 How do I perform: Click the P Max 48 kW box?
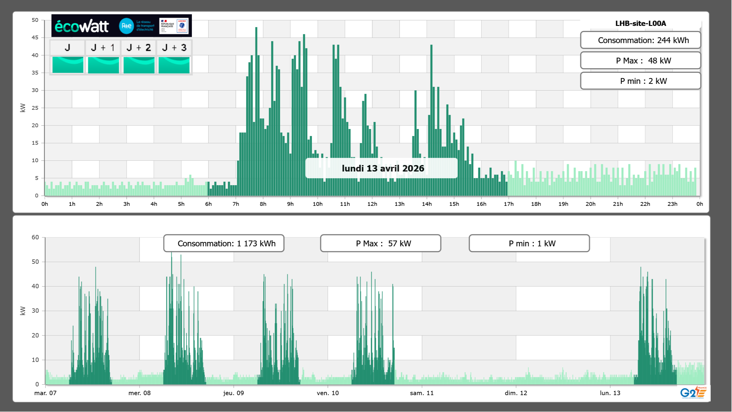coord(640,61)
